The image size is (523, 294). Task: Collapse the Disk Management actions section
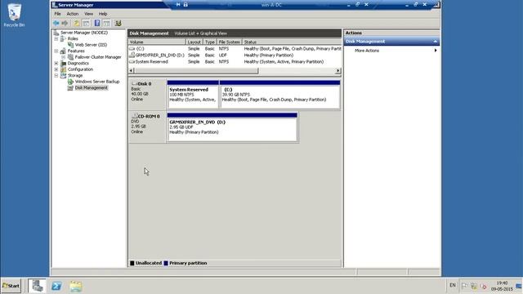[436, 42]
